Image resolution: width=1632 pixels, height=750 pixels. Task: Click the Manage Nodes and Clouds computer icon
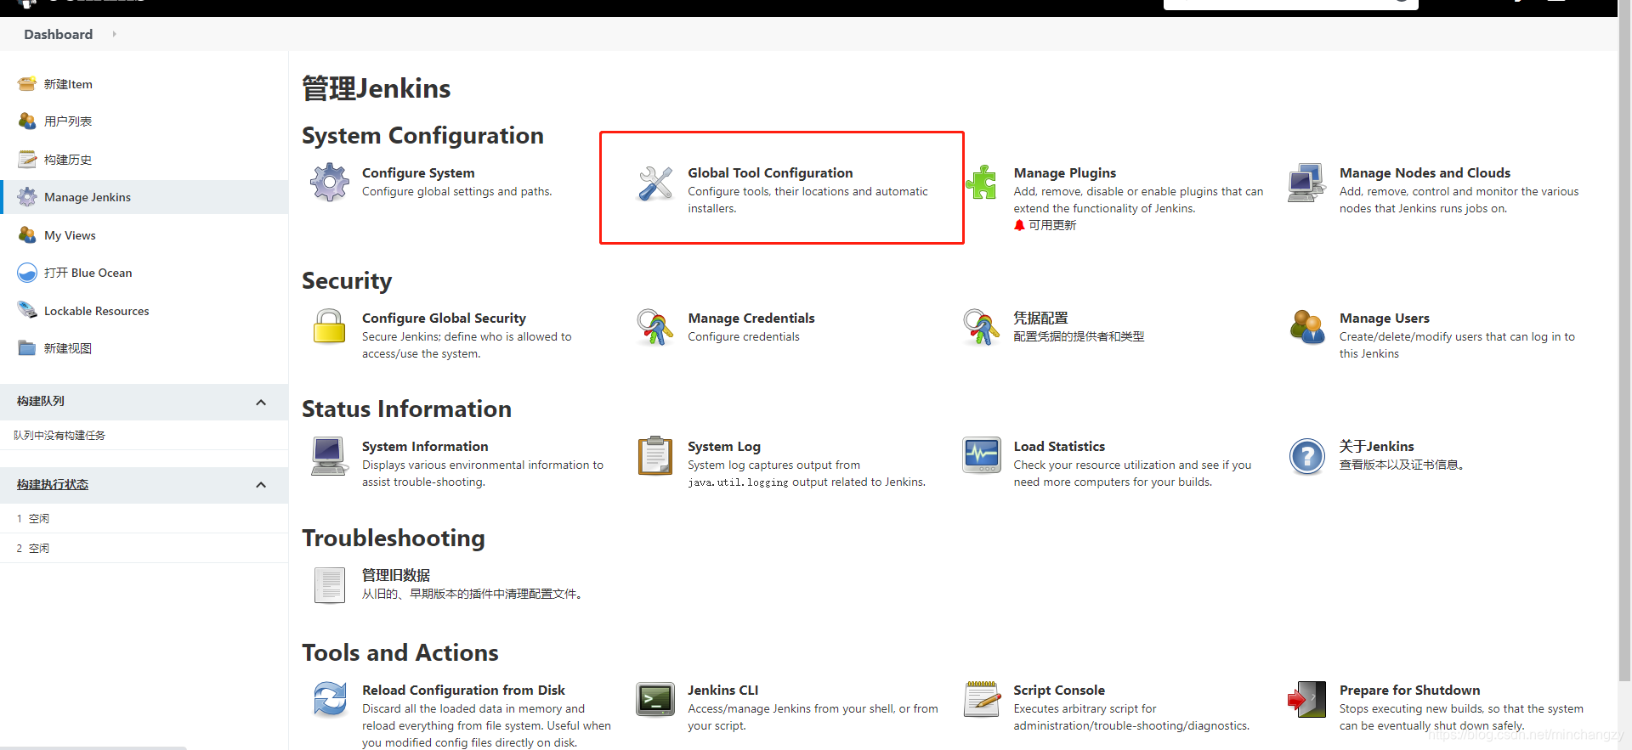(1306, 182)
